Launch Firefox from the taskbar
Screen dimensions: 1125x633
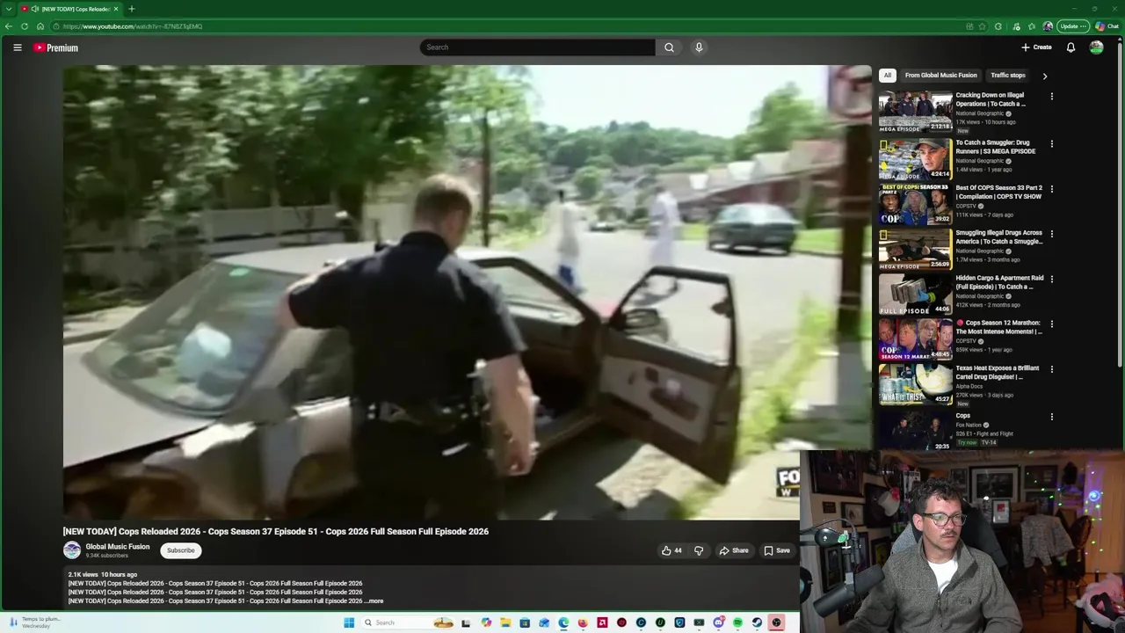point(583,622)
